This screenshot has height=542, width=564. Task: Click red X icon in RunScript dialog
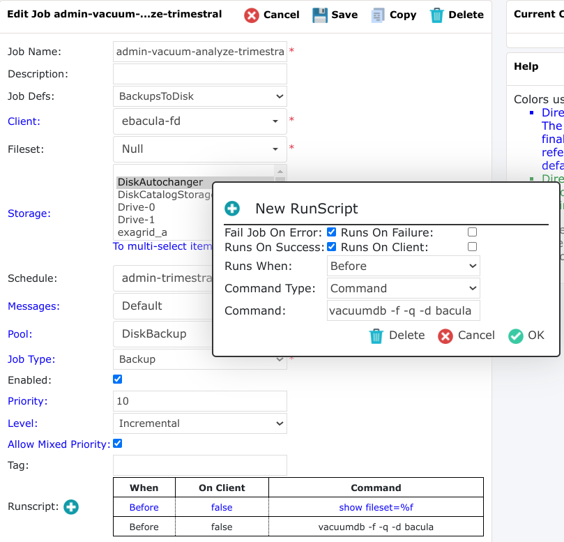pyautogui.click(x=445, y=336)
